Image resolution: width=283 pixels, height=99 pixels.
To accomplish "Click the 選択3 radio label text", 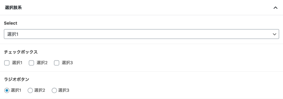I will (64, 90).
